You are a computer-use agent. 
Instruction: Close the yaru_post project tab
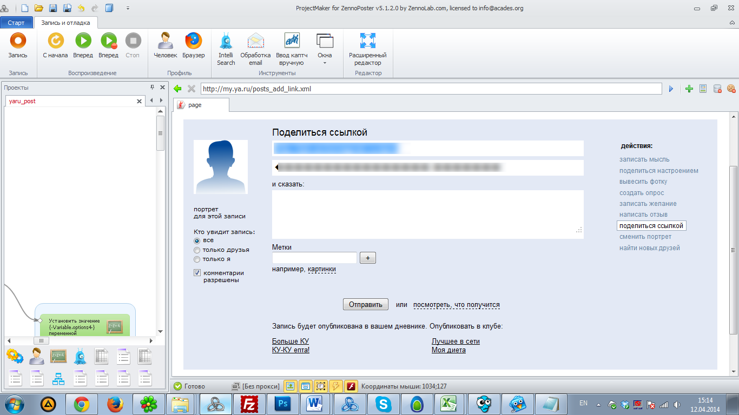(139, 101)
